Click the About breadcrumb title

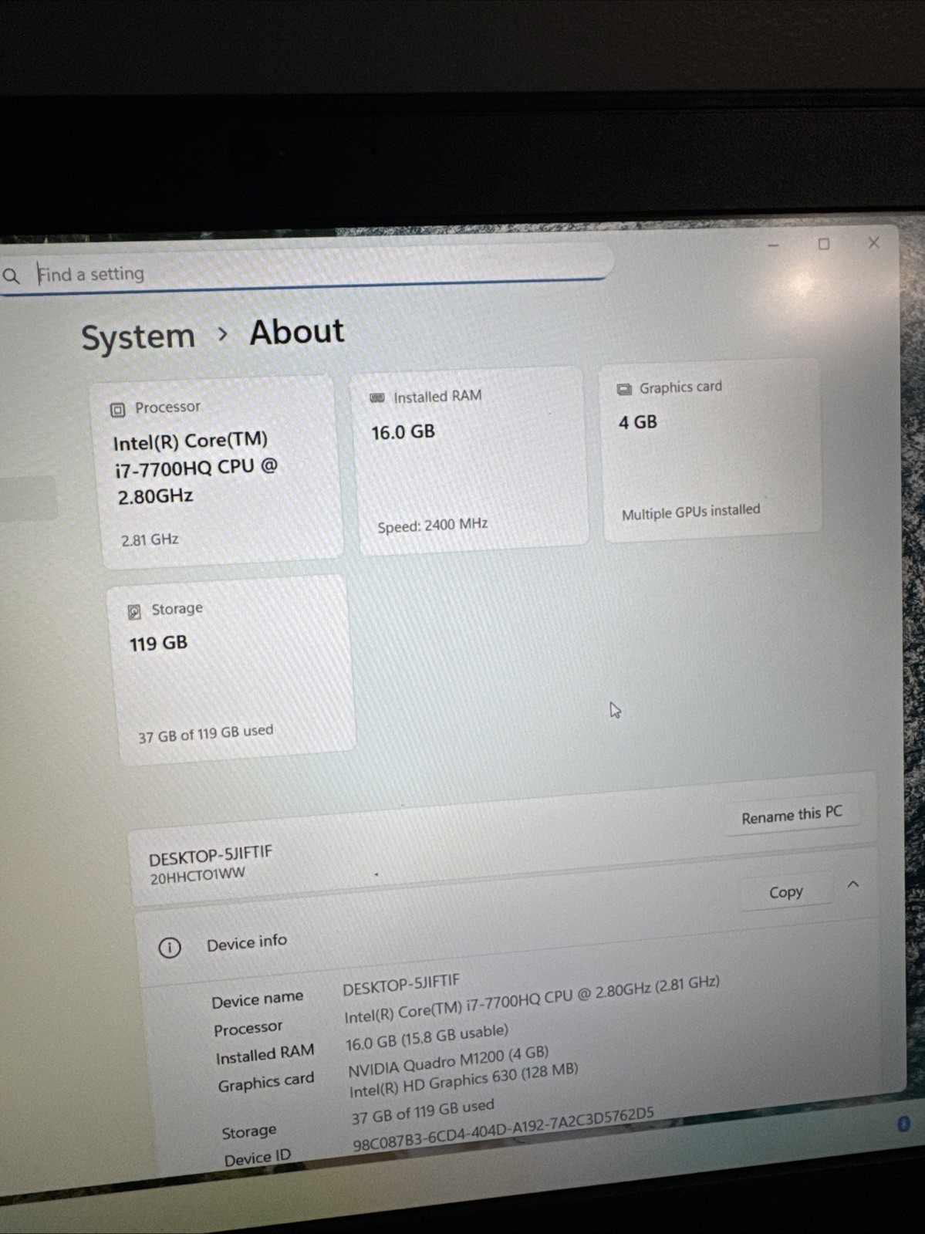coord(297,332)
